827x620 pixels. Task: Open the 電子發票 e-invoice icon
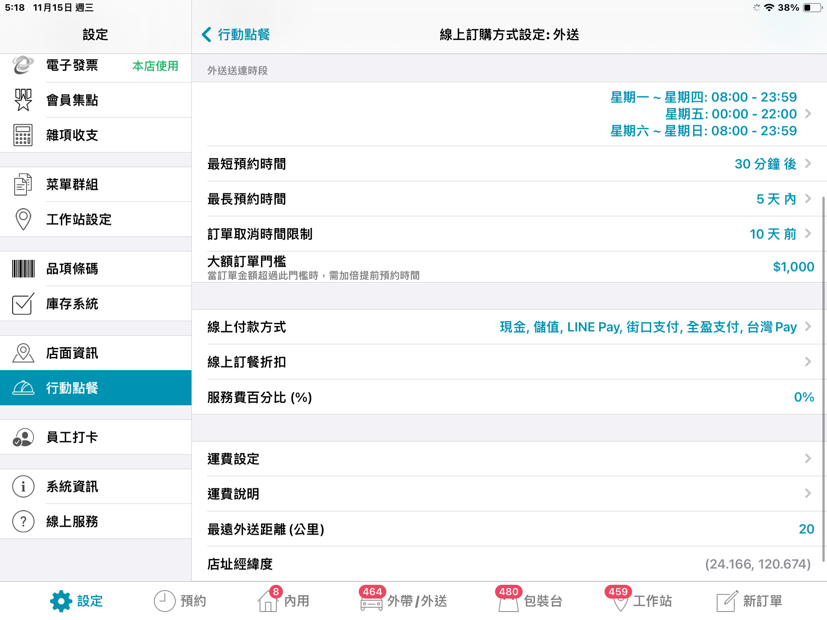23,65
